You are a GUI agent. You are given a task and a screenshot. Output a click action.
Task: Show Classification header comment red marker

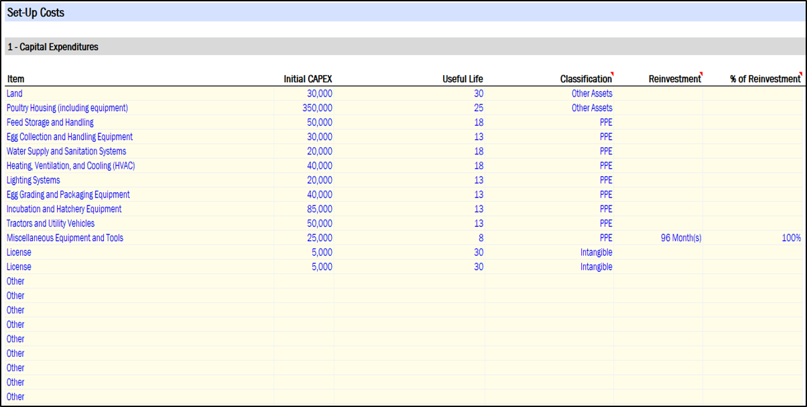612,74
